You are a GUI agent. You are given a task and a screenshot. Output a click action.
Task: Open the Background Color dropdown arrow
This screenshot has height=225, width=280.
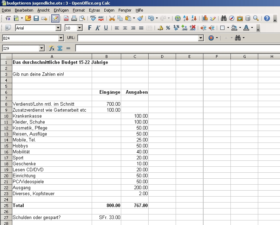[x=240, y=28]
